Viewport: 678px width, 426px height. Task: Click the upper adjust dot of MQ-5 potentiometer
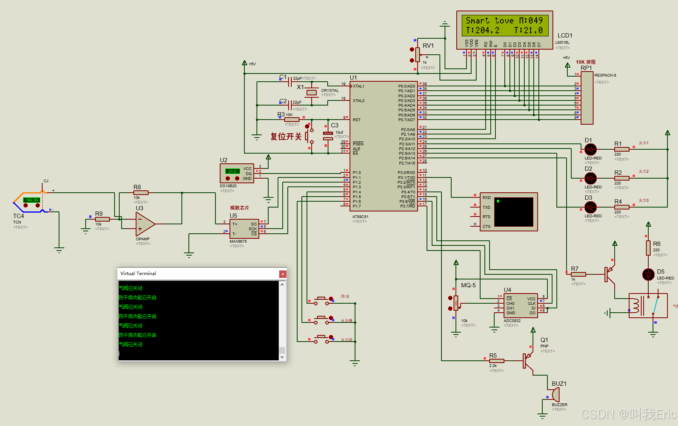[450, 298]
